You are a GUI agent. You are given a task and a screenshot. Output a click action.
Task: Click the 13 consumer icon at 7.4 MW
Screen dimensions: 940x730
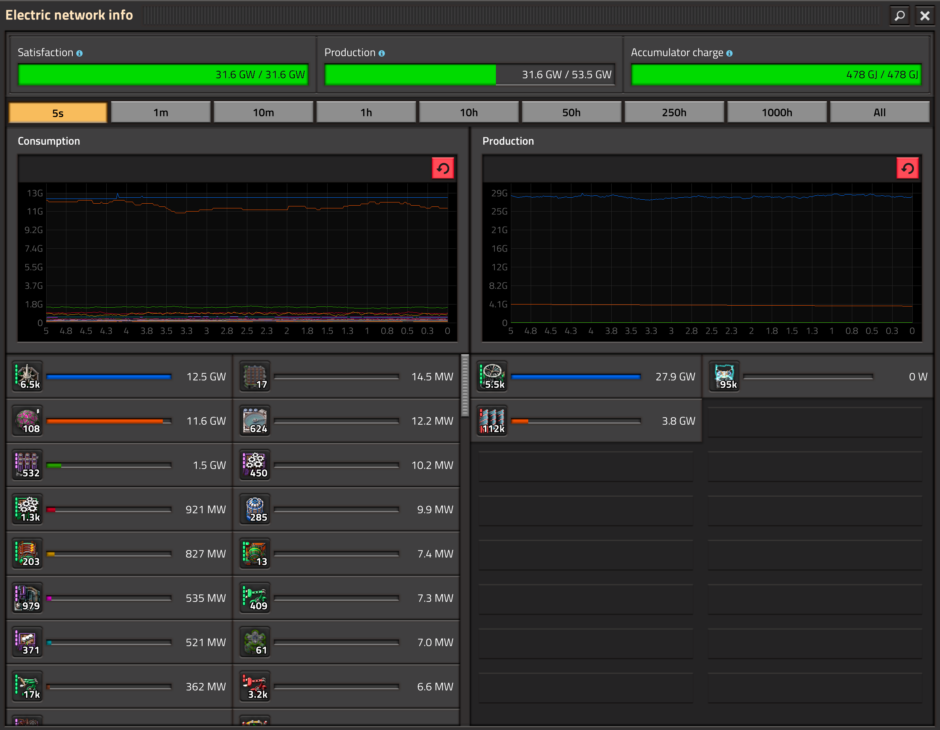255,554
